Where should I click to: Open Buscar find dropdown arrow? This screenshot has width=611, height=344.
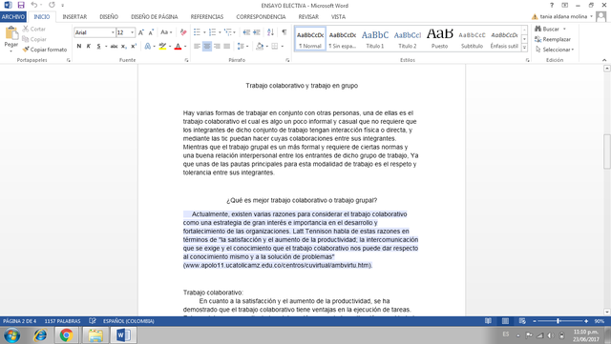click(564, 29)
